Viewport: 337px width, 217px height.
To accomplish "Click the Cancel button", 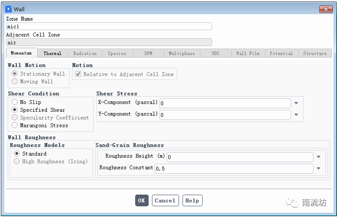I will tap(165, 200).
